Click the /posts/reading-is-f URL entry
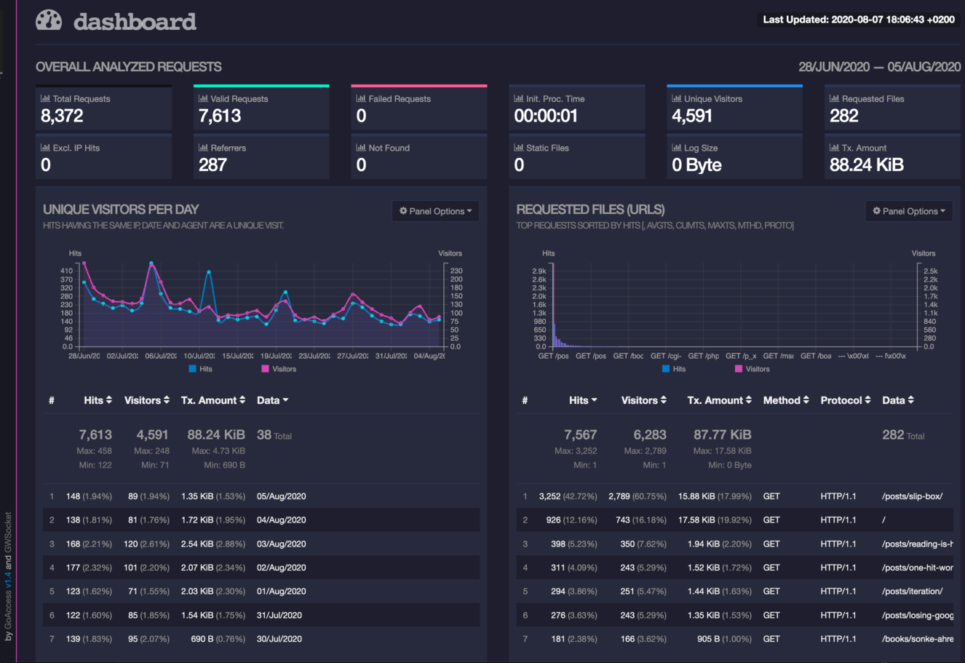The height and width of the screenshot is (663, 965). (x=918, y=544)
